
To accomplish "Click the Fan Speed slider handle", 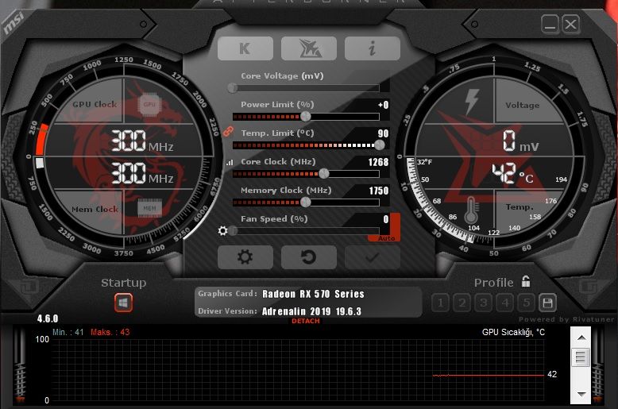I will coord(234,230).
